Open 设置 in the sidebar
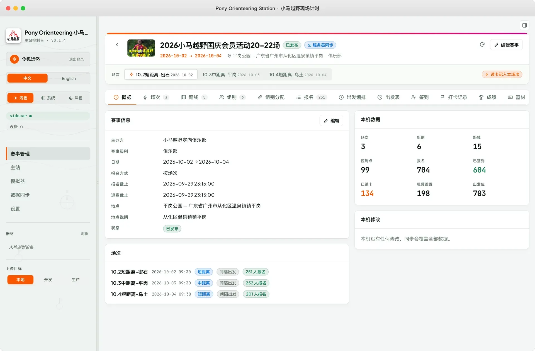Viewport: 535px width, 351px height. (x=48, y=209)
